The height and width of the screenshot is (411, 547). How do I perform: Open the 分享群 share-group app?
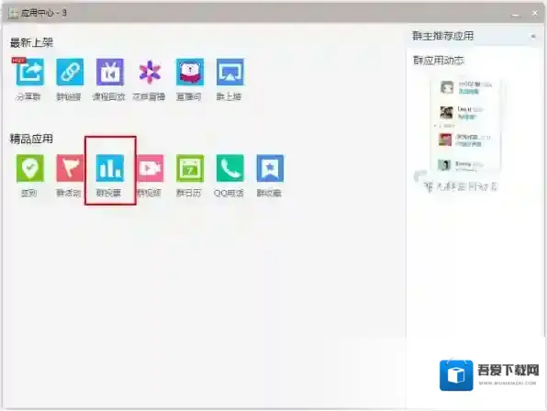[30, 72]
